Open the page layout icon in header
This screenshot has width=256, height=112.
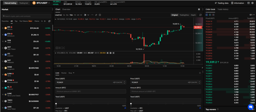tap(248, 3)
